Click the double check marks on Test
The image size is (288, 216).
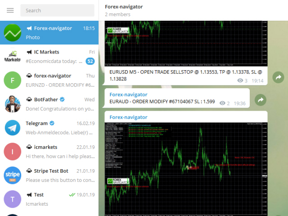point(72,195)
